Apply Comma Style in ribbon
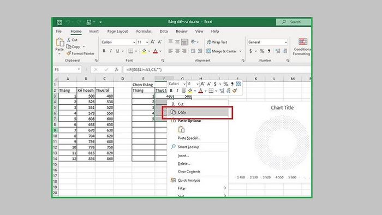This screenshot has width=382, height=215. coord(269,51)
